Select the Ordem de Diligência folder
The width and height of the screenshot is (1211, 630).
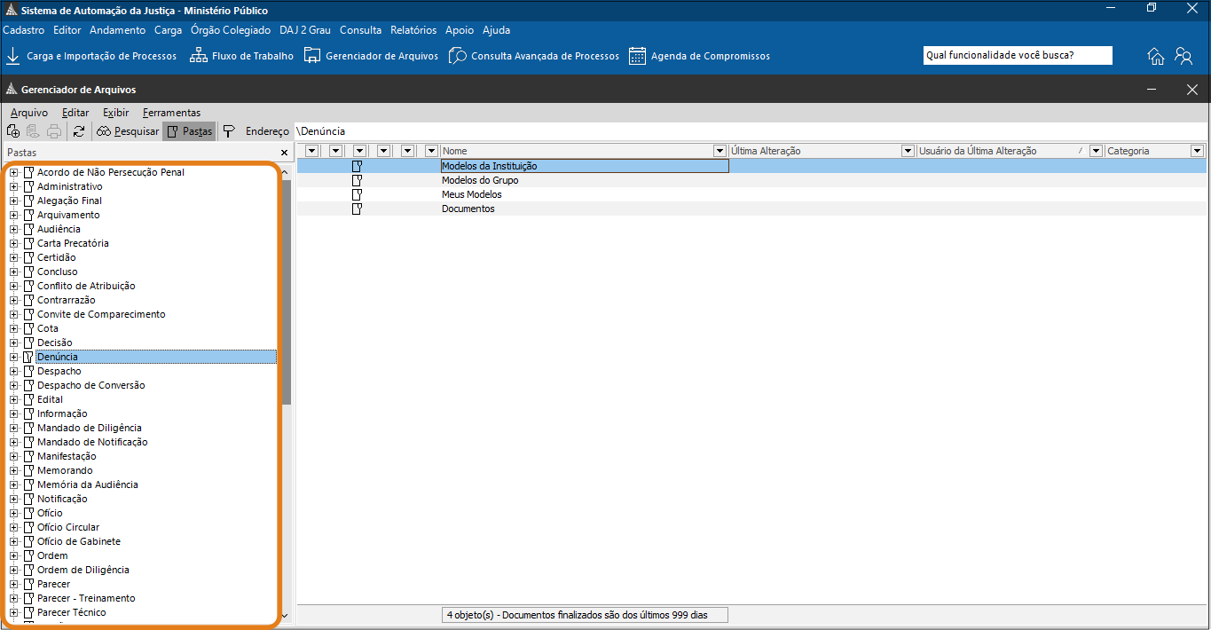pyautogui.click(x=83, y=570)
